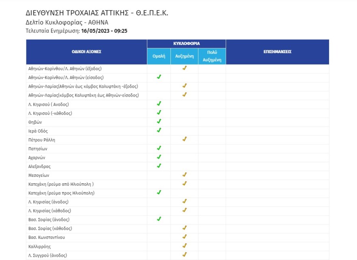Click yellow checkmark in Καλλιρρόης row
This screenshot has height=260, width=357.
tap(185, 246)
